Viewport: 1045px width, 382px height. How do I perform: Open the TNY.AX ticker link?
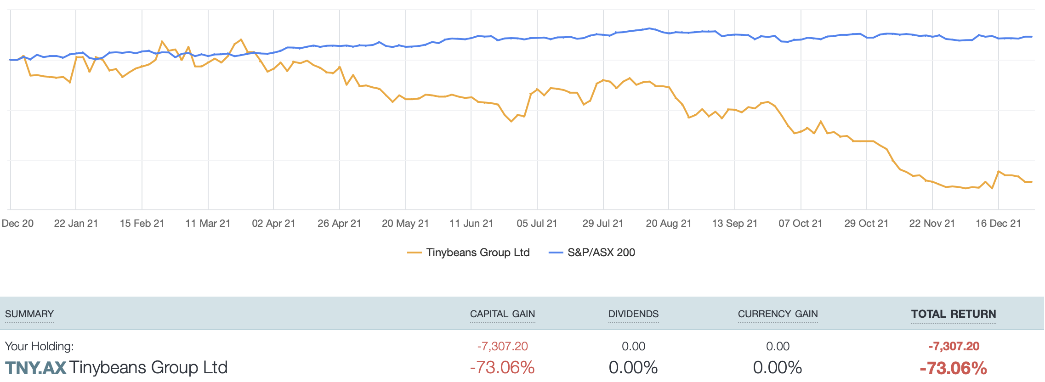(x=35, y=368)
